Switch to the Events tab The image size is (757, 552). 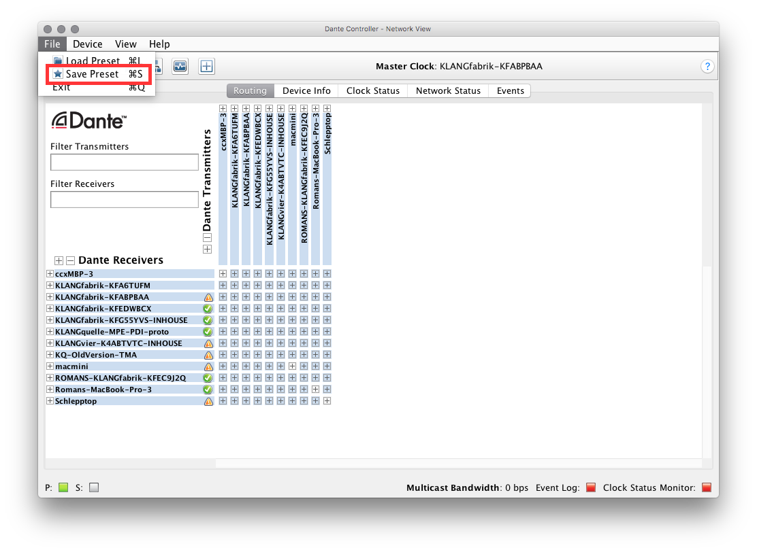coord(511,90)
